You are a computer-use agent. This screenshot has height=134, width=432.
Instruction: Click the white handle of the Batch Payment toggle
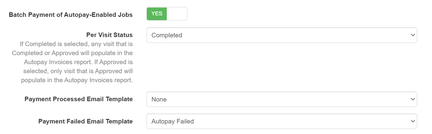(x=177, y=14)
